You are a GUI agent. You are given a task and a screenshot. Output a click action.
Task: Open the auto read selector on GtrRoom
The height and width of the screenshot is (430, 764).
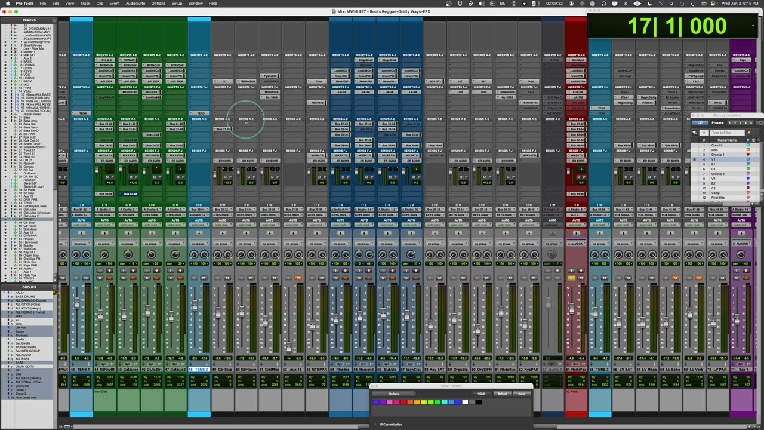(x=246, y=225)
